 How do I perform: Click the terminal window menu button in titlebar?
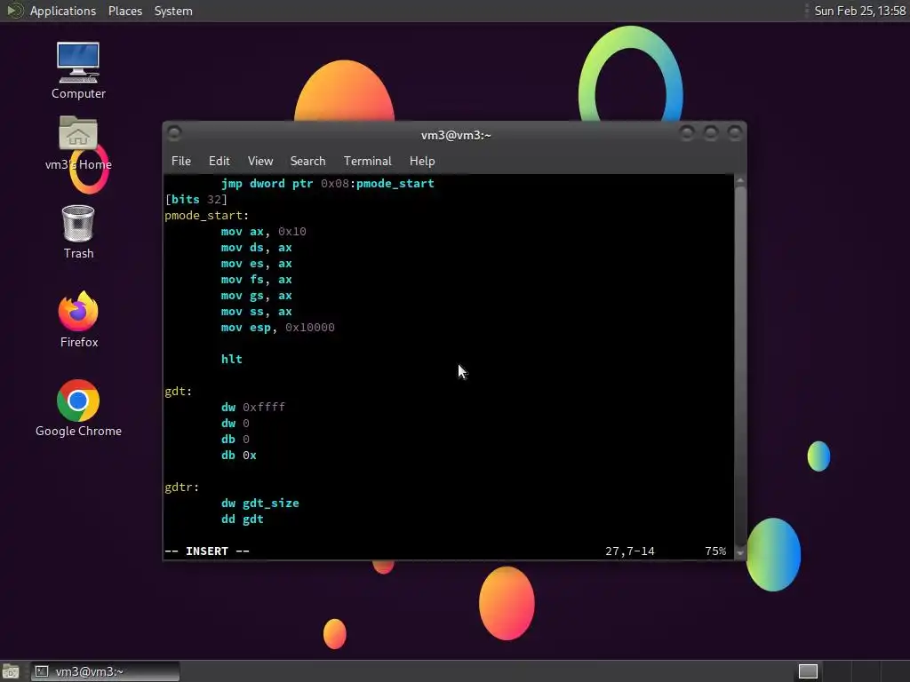click(x=174, y=134)
